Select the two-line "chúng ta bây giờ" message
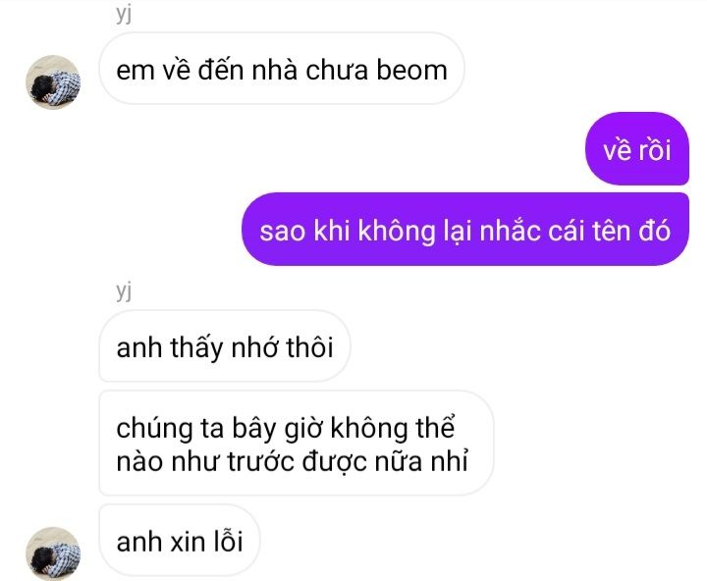This screenshot has height=581, width=707. (297, 443)
